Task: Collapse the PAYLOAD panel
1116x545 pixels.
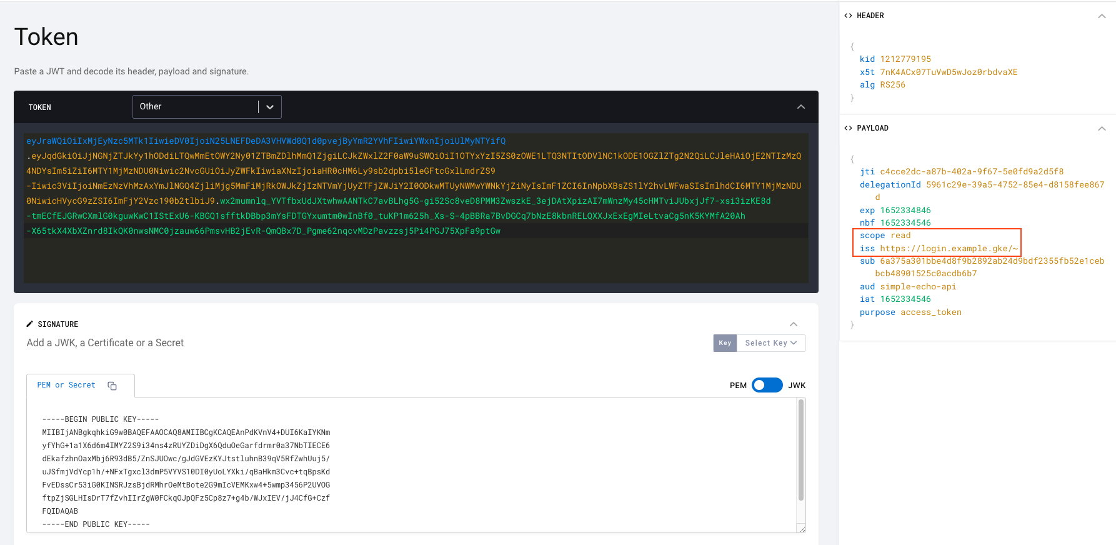Action: coord(1102,128)
